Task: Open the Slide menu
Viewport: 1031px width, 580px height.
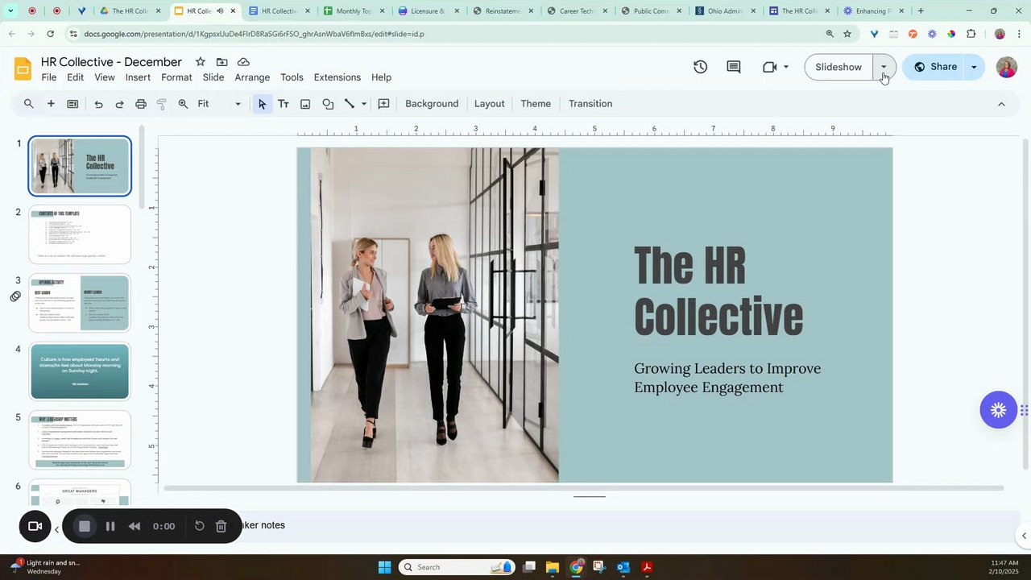Action: click(213, 77)
